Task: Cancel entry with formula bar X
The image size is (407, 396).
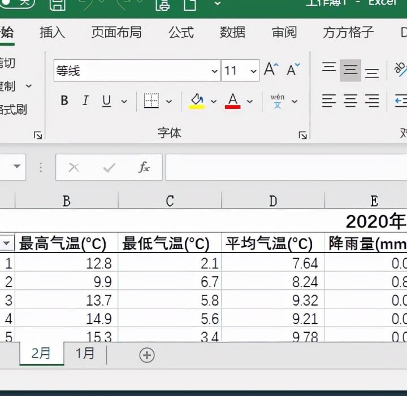Action: pos(74,168)
